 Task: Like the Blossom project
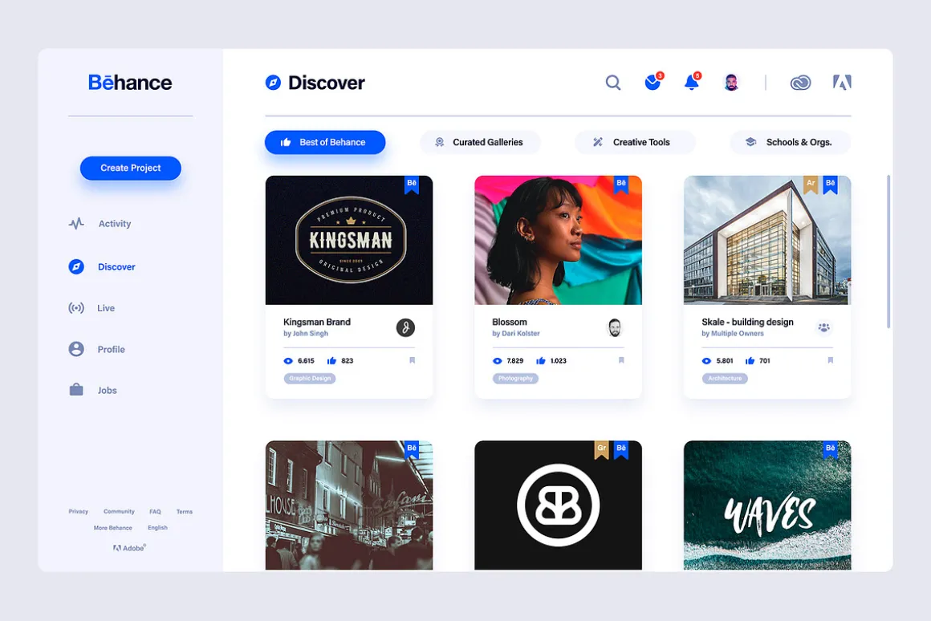point(540,360)
